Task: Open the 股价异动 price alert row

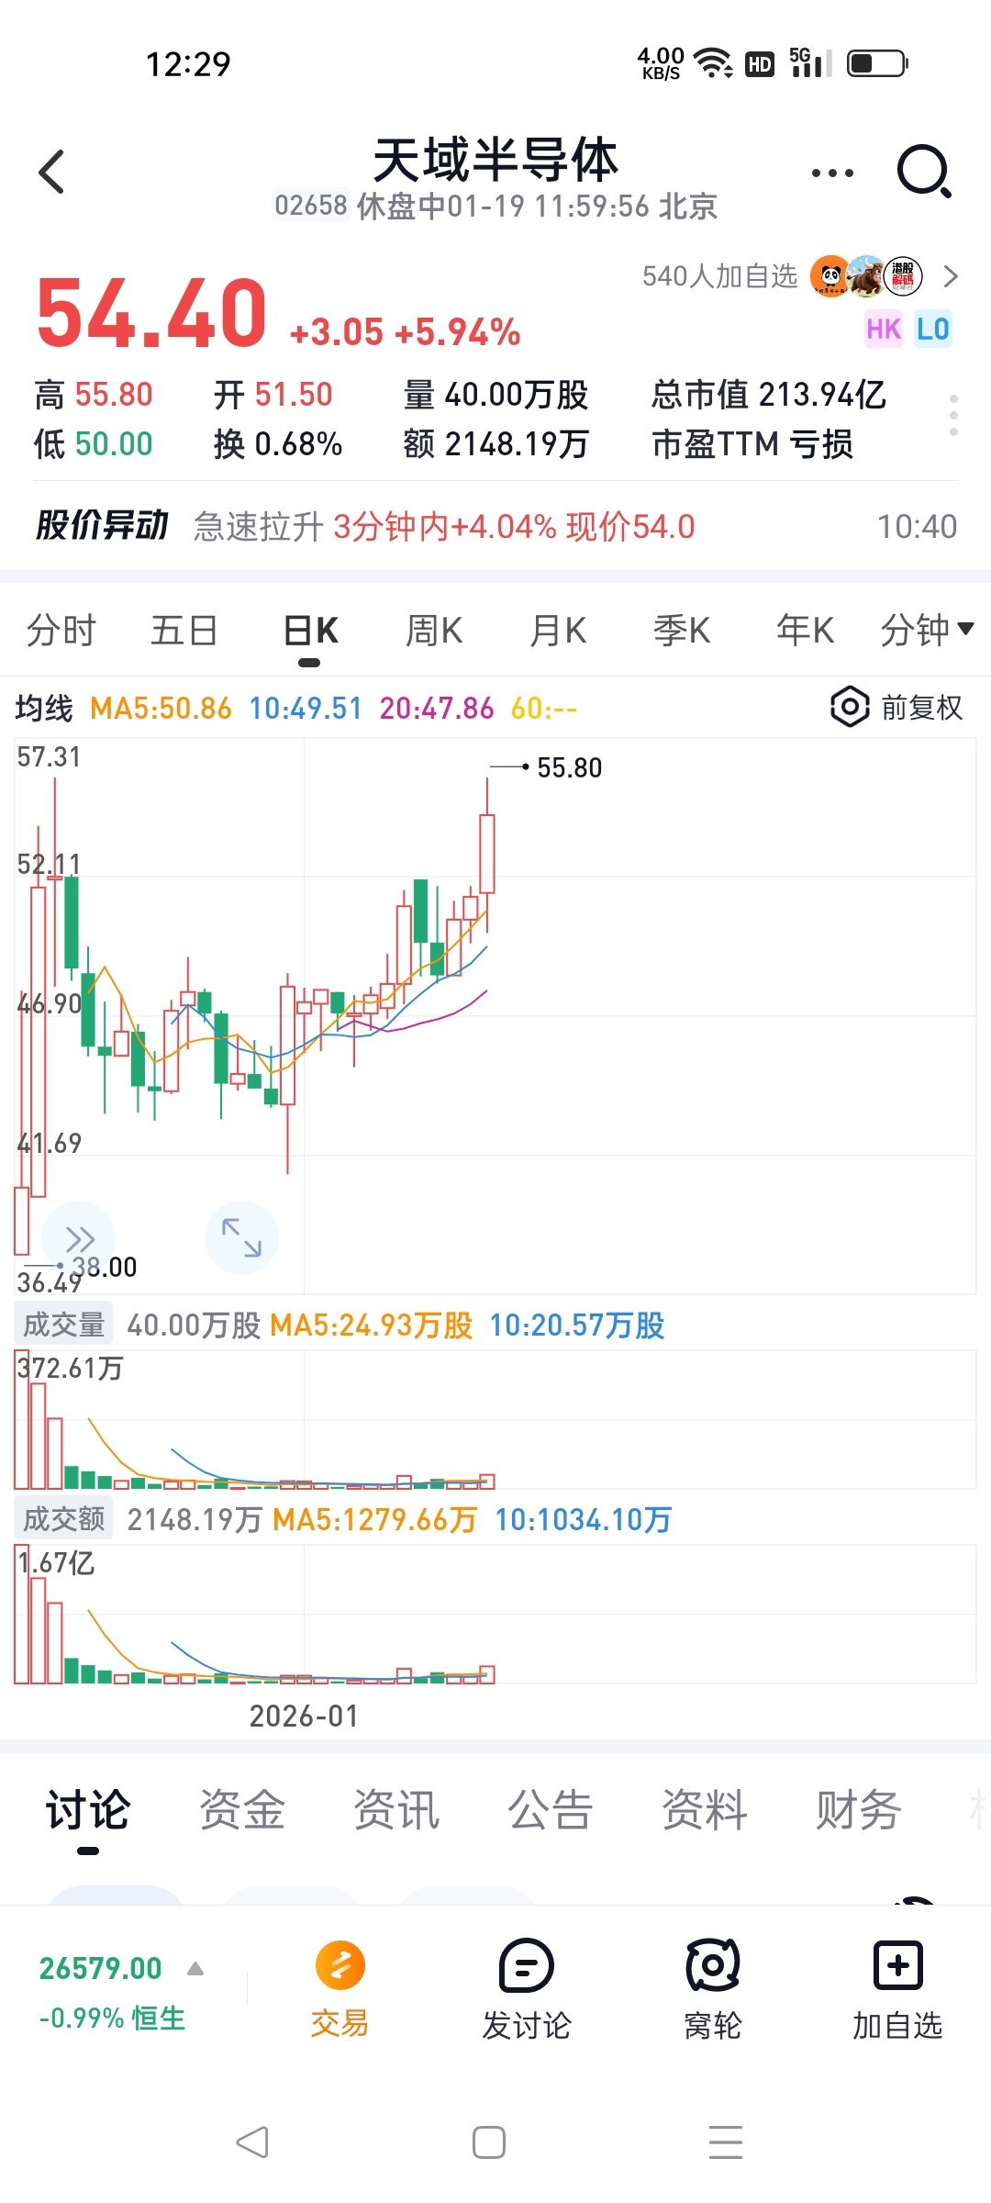Action: 495,526
